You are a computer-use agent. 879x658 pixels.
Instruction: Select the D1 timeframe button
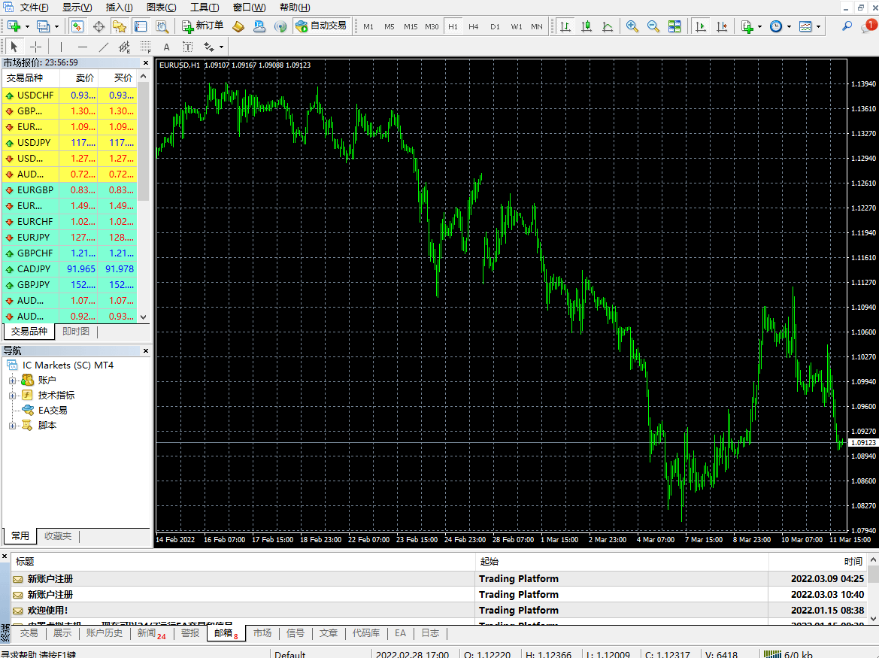[495, 26]
